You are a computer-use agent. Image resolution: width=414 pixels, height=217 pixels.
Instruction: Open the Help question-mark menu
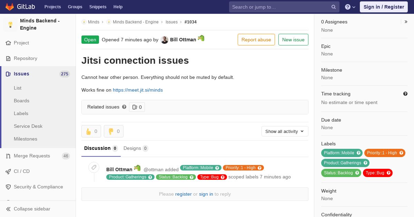[350, 7]
